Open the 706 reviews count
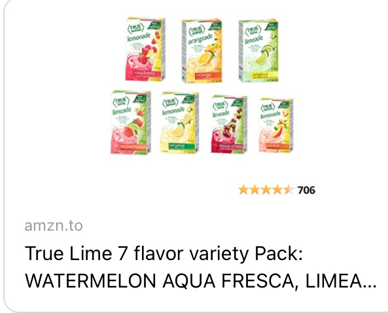The height and width of the screenshot is (313, 388). coord(306,190)
